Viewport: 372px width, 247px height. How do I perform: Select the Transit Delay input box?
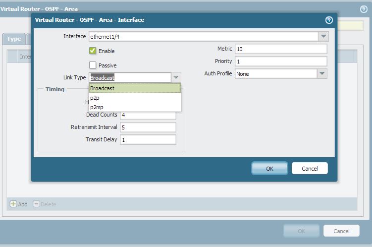(148, 139)
